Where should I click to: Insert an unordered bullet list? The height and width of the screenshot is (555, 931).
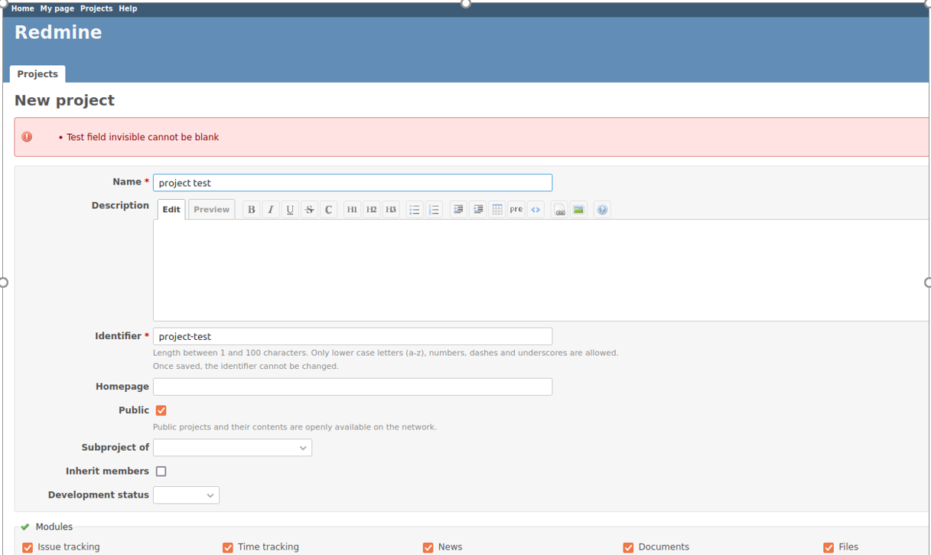415,210
